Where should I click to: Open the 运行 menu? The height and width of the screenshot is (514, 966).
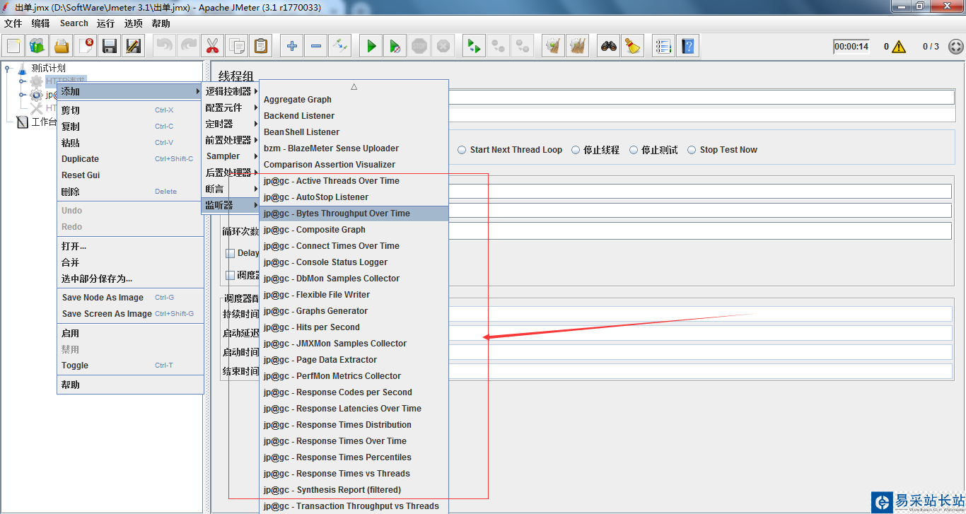(106, 23)
